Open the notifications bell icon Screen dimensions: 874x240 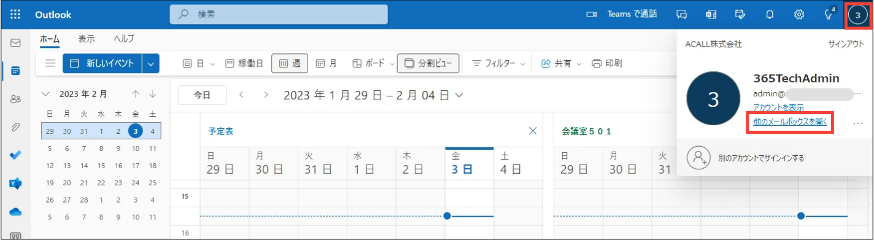pyautogui.click(x=770, y=14)
